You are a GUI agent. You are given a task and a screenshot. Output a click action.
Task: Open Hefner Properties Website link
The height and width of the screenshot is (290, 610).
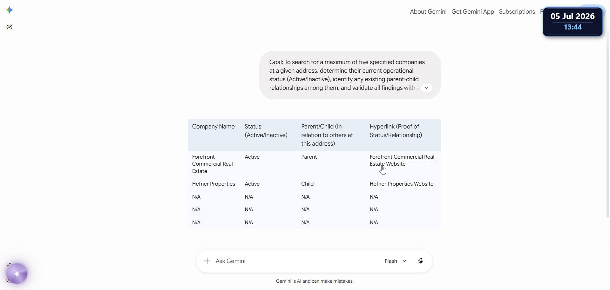[401, 184]
